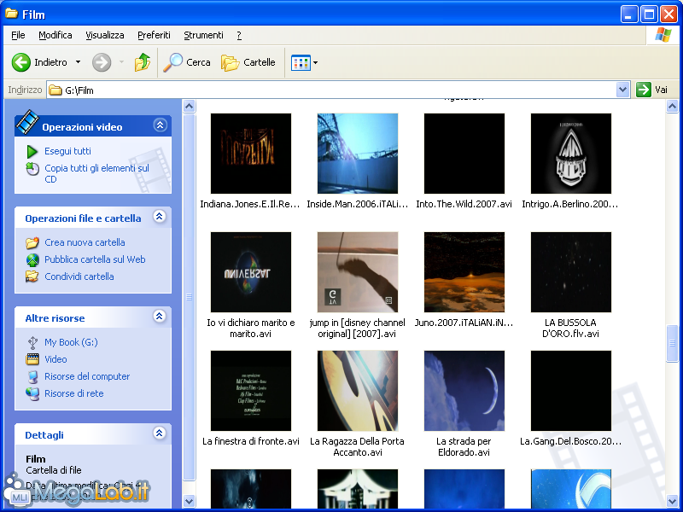Select the Into.The.Wild.2007.avi thumbnail
This screenshot has height=512, width=683.
(x=464, y=154)
